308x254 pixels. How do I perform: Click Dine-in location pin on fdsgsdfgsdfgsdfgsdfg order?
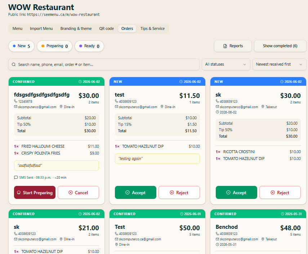(x=61, y=107)
